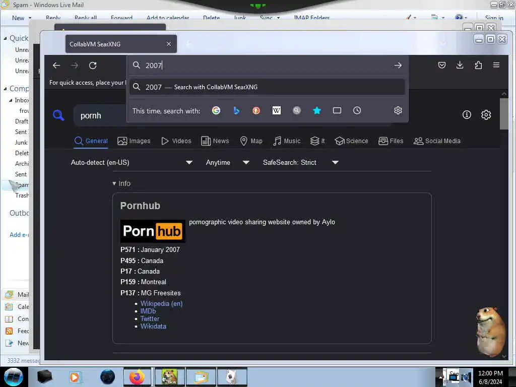
Task: Open New dropdown arrow in Live Mail
Action: pos(30,18)
